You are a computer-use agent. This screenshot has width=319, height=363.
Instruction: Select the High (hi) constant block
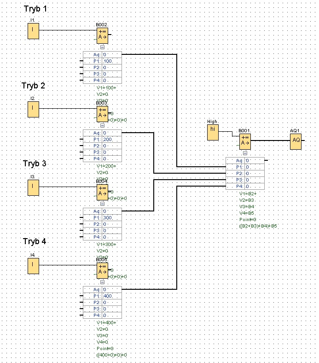coord(213,132)
